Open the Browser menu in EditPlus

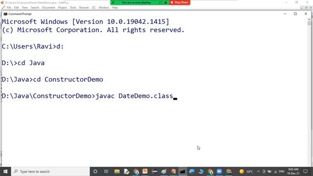click(x=84, y=8)
